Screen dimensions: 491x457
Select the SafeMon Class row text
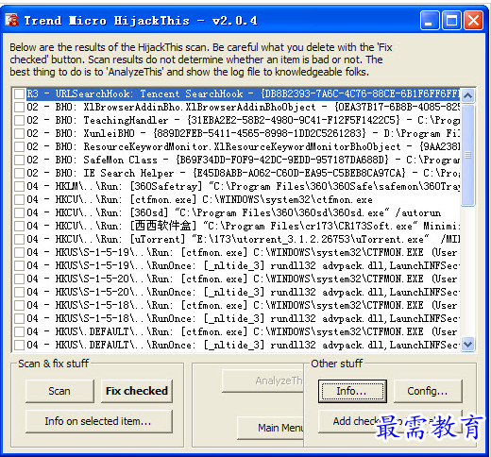243,160
